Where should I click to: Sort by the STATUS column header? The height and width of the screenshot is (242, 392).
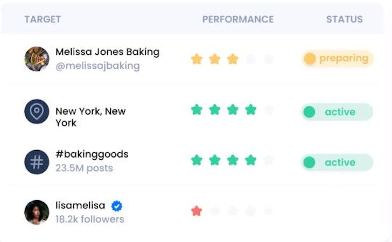coord(344,19)
